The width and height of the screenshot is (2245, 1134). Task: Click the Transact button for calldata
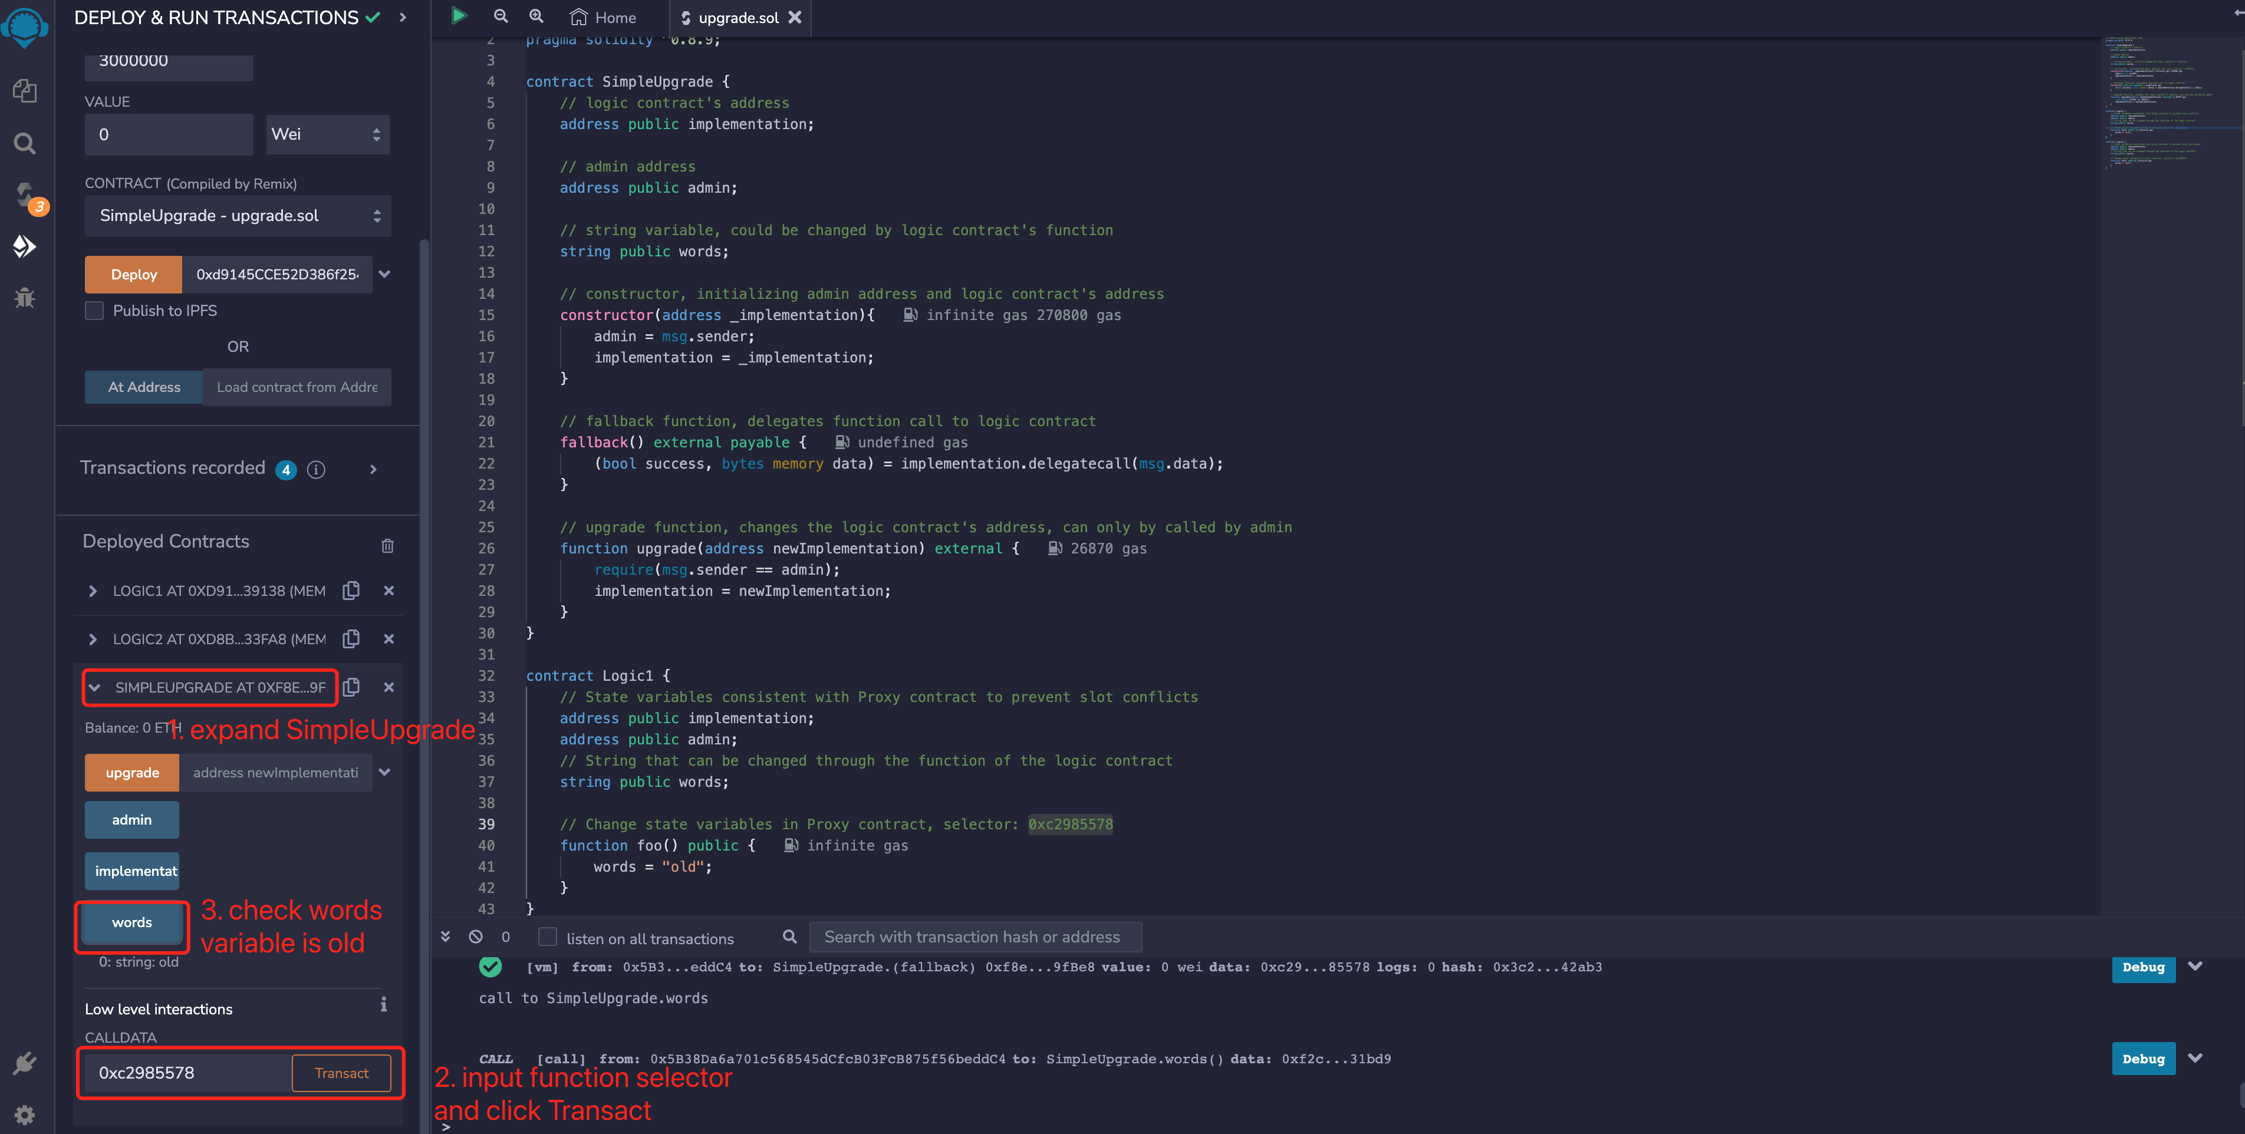341,1073
